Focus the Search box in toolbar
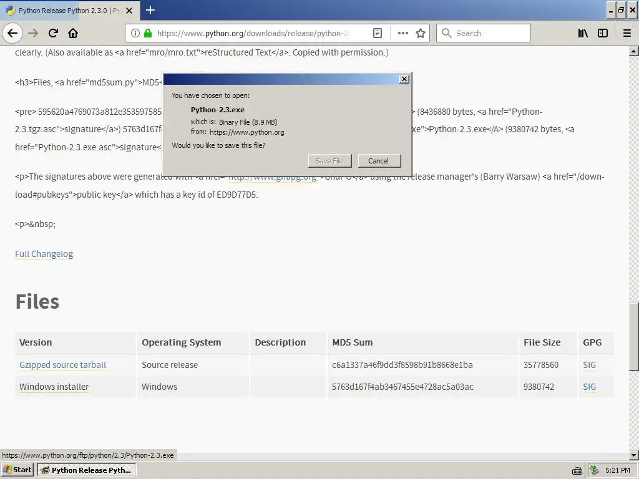639x479 pixels. tap(484, 33)
